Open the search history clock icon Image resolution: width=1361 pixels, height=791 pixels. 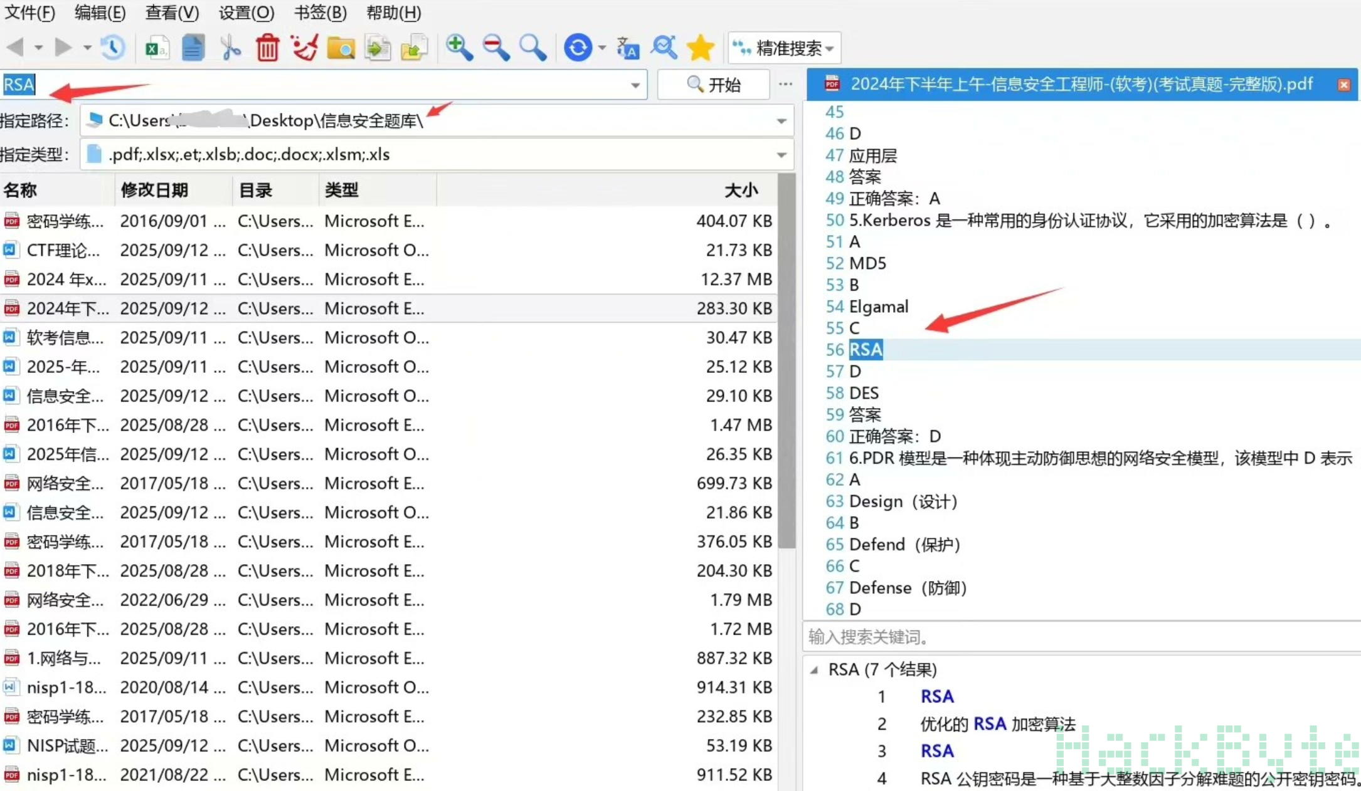tap(113, 48)
